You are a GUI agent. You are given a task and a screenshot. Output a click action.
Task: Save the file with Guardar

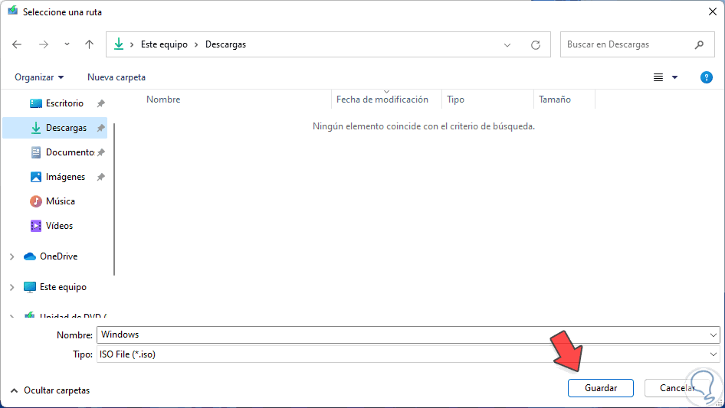(601, 388)
